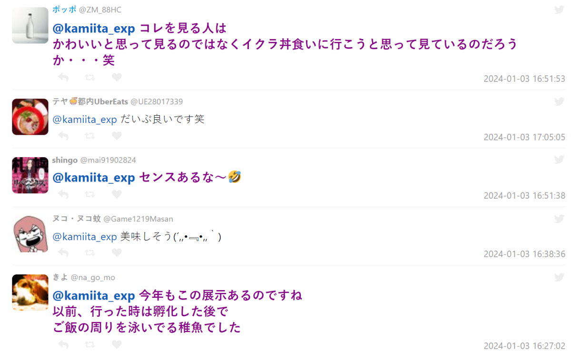
Task: Click Twitter bird icon on shingo's tweet
Action: [559, 160]
